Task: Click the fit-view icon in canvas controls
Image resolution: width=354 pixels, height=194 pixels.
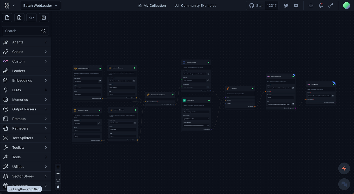Action: [58, 180]
